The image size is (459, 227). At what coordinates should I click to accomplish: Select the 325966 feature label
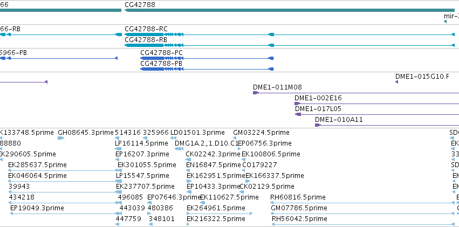[x=156, y=133]
